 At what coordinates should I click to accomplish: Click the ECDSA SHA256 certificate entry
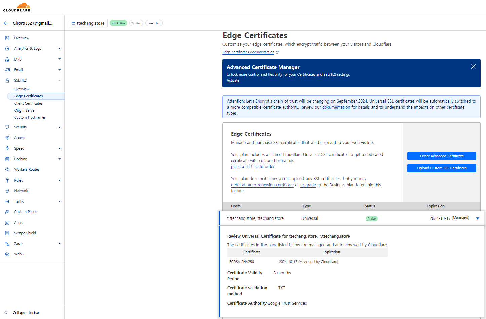coord(242,262)
